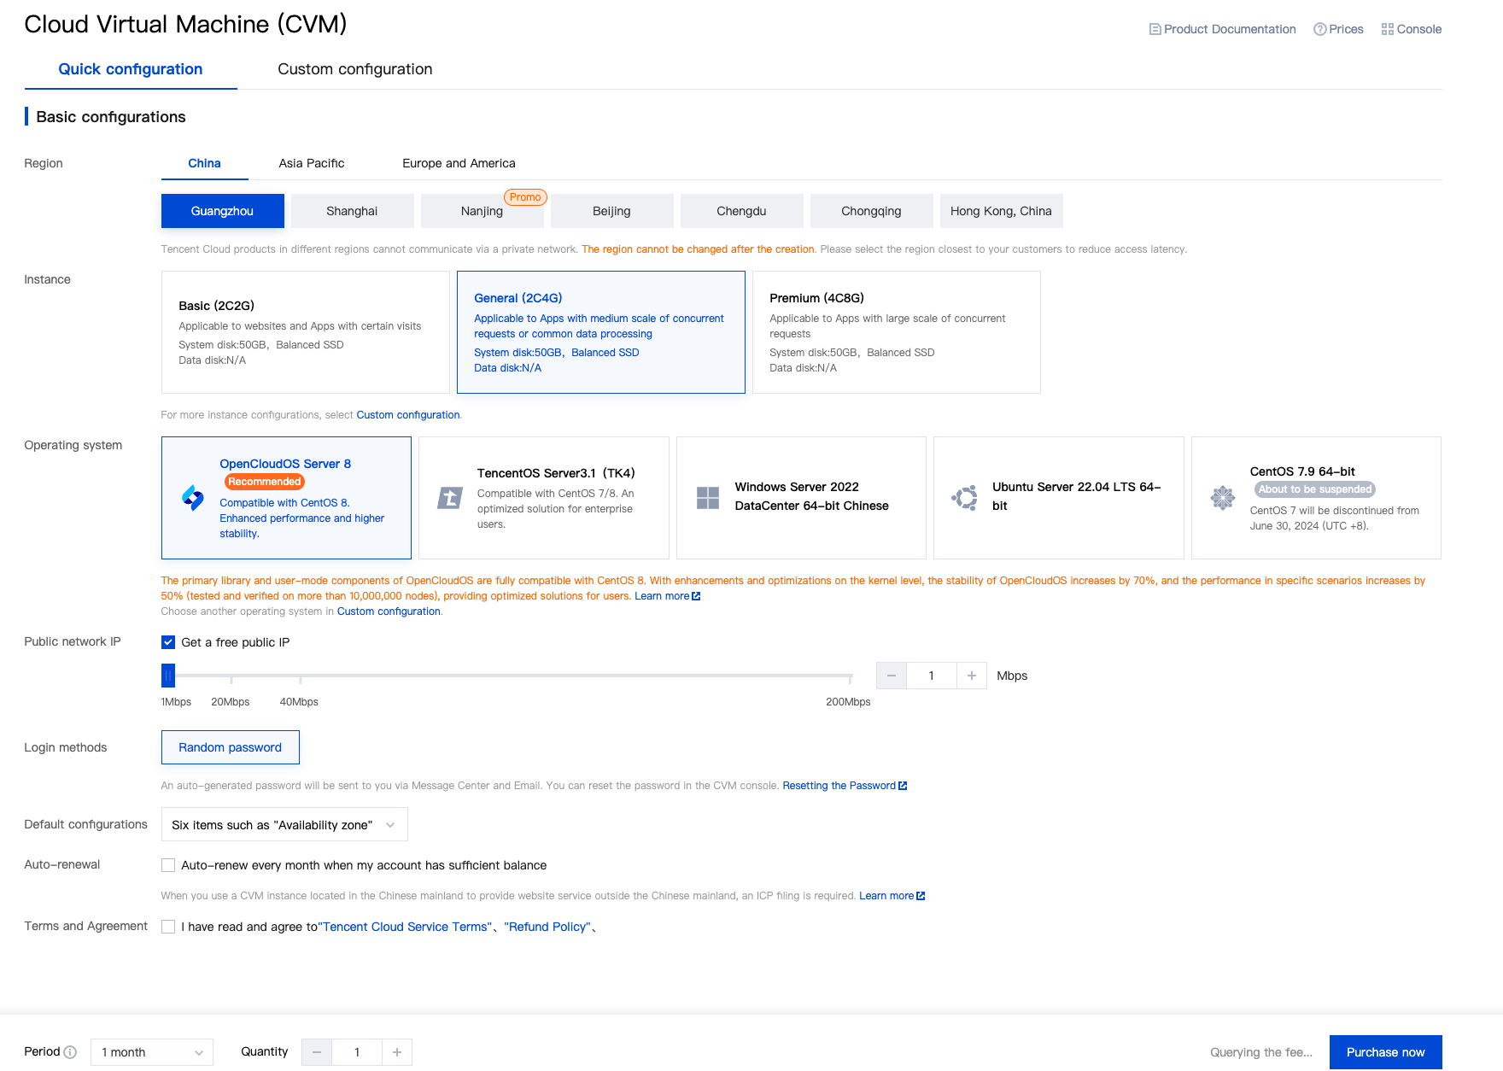Click Random password login method

(x=231, y=747)
